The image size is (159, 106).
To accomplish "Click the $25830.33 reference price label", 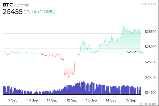I will coord(135,52).
